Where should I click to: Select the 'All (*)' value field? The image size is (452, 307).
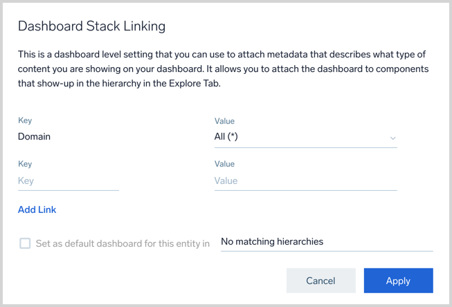coord(298,137)
